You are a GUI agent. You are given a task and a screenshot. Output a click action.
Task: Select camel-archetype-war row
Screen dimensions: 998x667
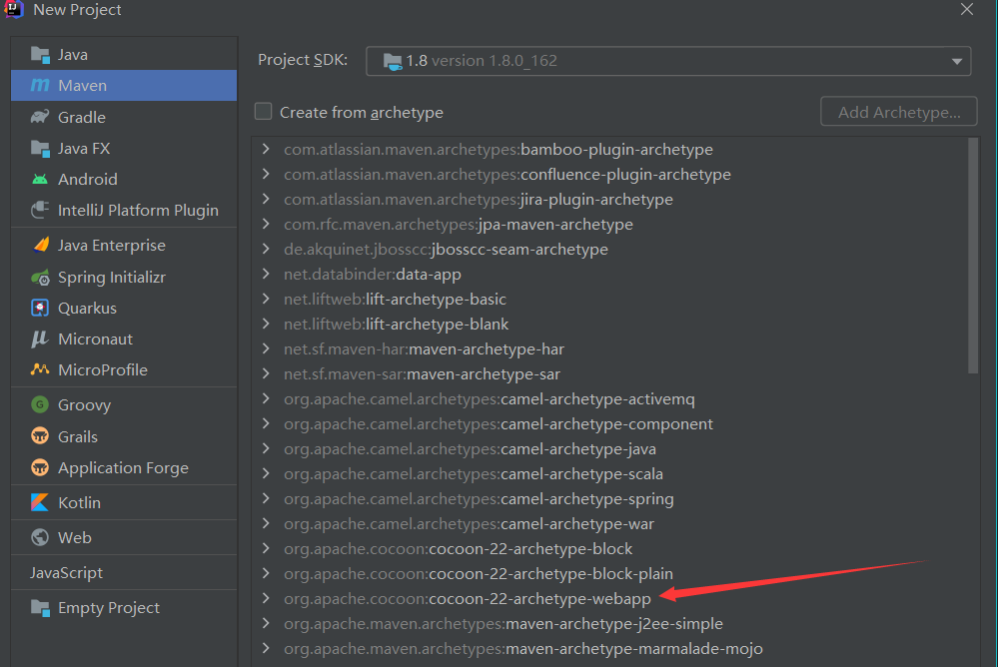coord(609,524)
